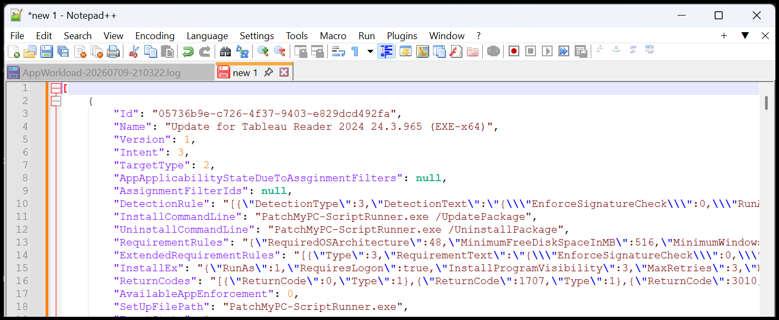Open the Window menu
The width and height of the screenshot is (779, 320).
pos(447,36)
